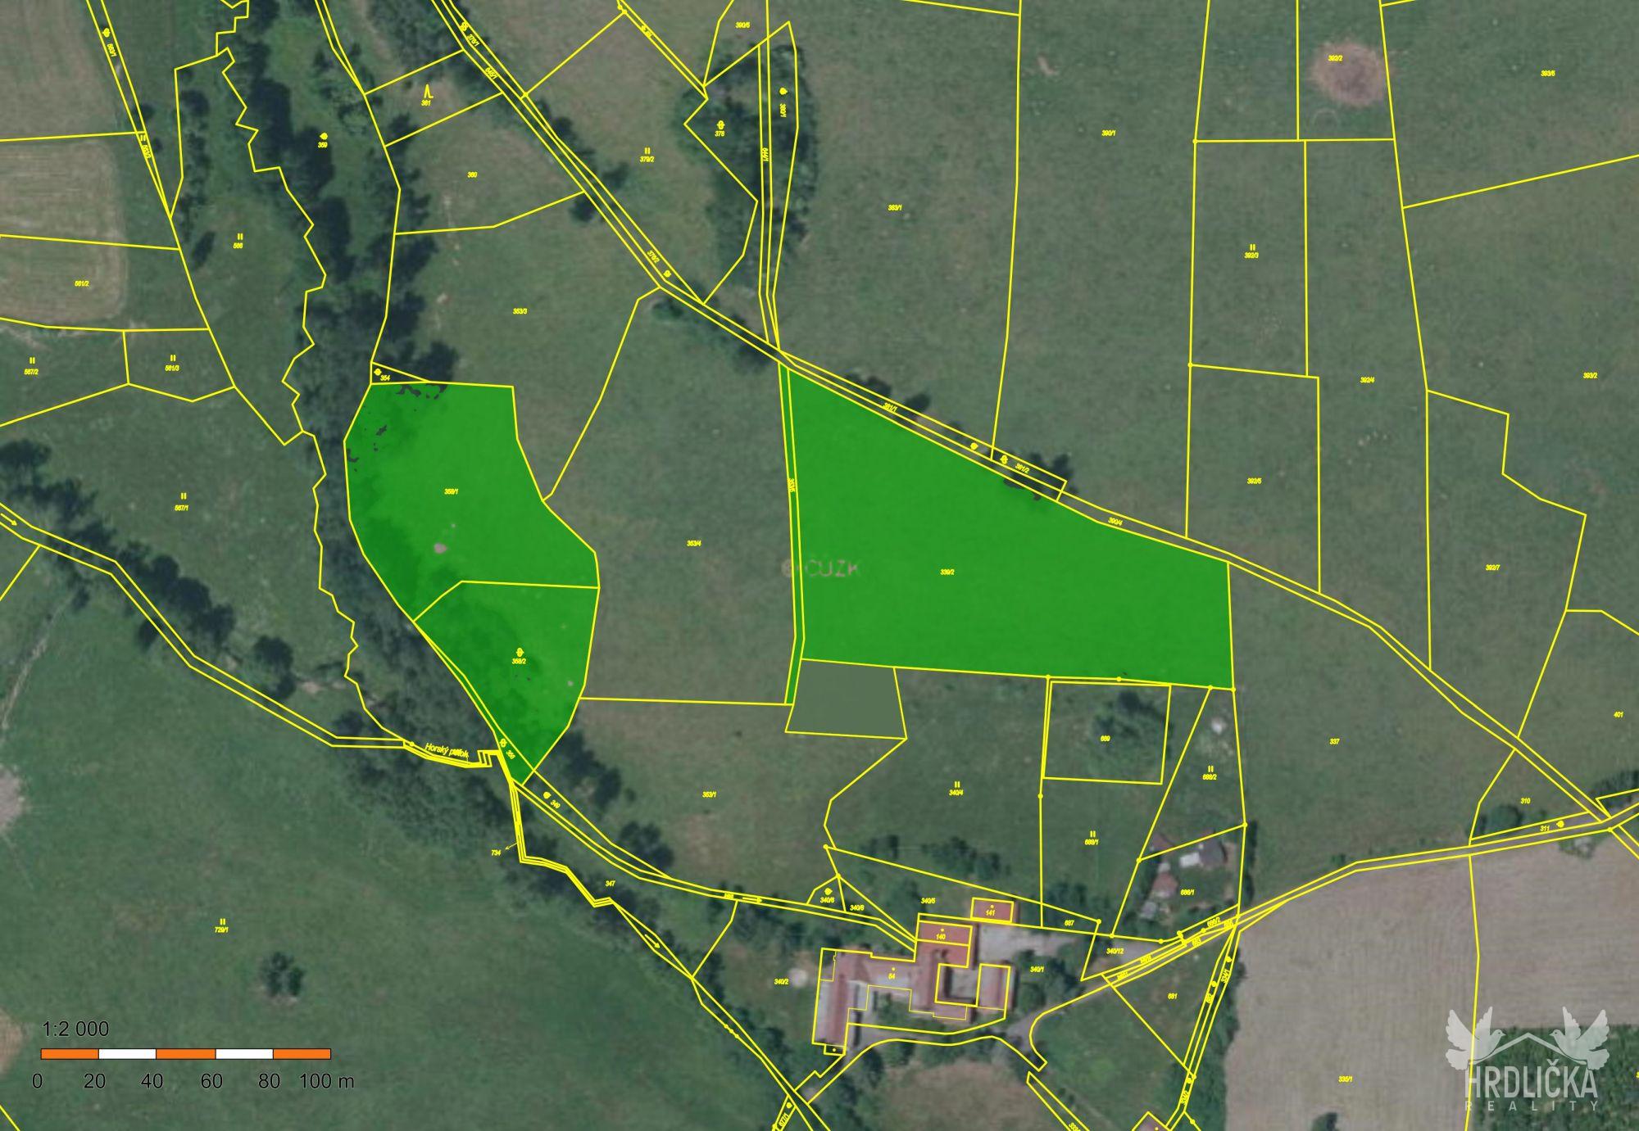Click the Horský potok stream label
The image size is (1639, 1131).
[x=447, y=750]
